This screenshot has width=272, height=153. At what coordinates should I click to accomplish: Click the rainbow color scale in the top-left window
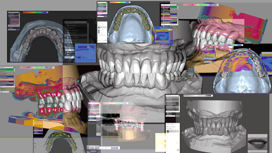coord(36,12)
